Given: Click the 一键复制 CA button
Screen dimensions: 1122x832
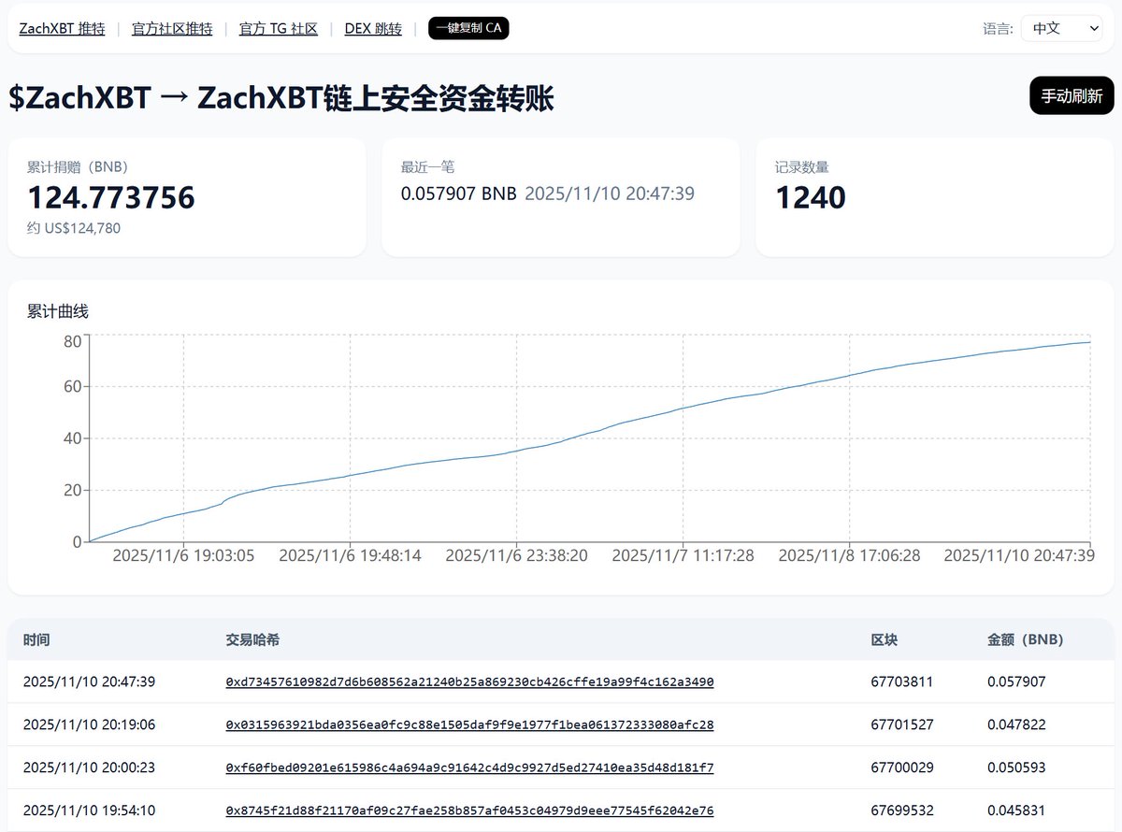Looking at the screenshot, I should click(x=468, y=28).
